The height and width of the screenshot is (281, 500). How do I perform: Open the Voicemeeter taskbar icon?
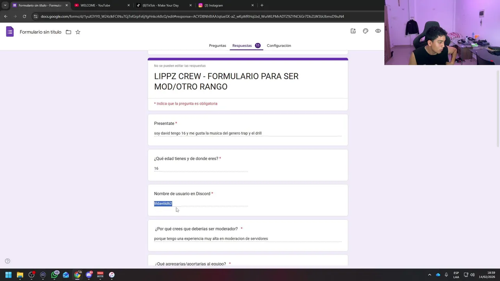click(x=100, y=275)
